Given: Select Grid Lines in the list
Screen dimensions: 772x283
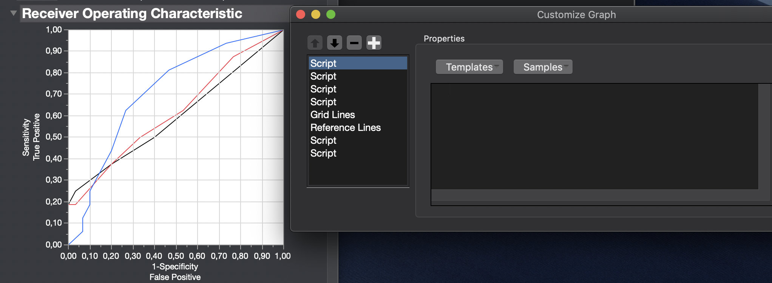Looking at the screenshot, I should [x=332, y=115].
